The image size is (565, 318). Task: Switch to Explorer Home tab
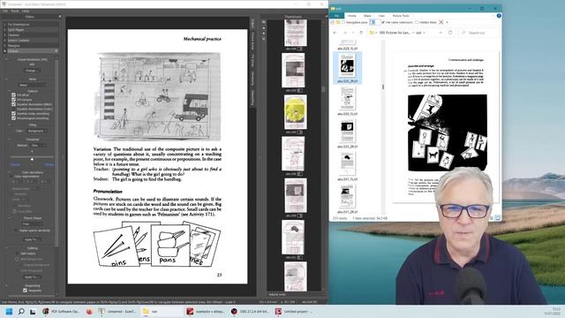coord(352,16)
